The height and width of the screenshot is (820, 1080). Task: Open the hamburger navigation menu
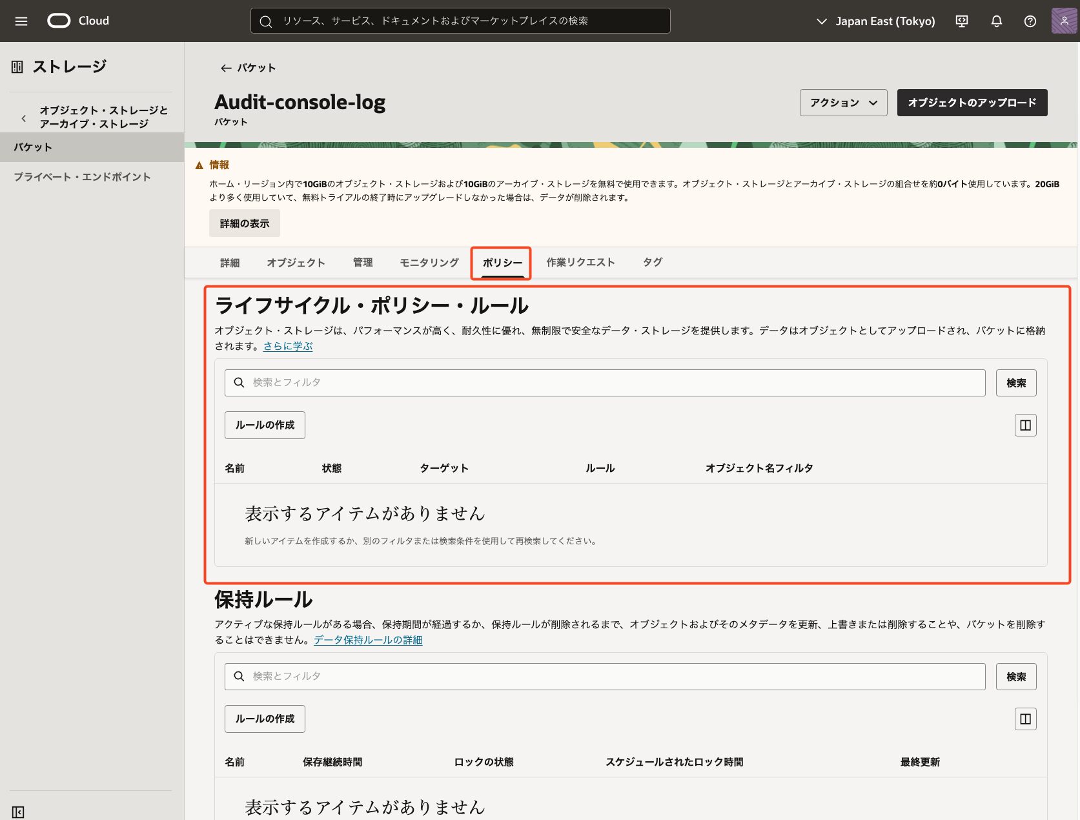coord(21,21)
